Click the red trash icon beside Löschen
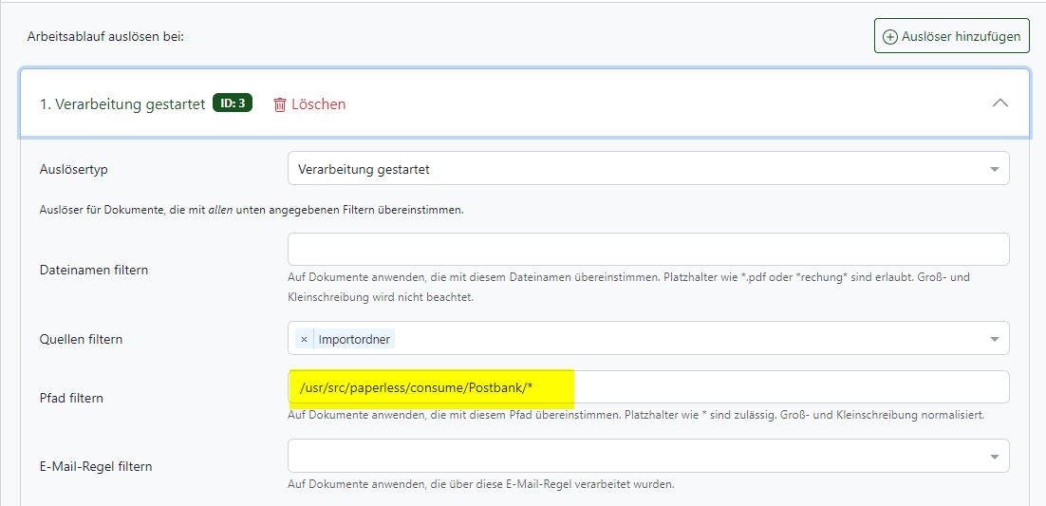This screenshot has height=506, width=1046. (x=280, y=104)
